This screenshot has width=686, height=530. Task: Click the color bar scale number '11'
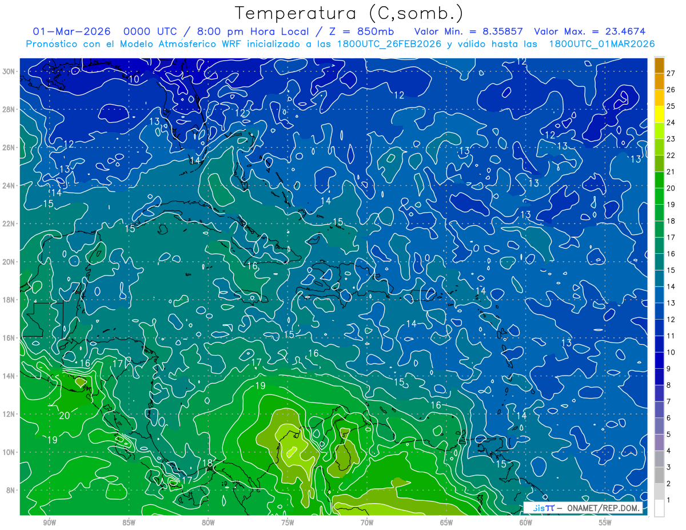[x=671, y=336]
